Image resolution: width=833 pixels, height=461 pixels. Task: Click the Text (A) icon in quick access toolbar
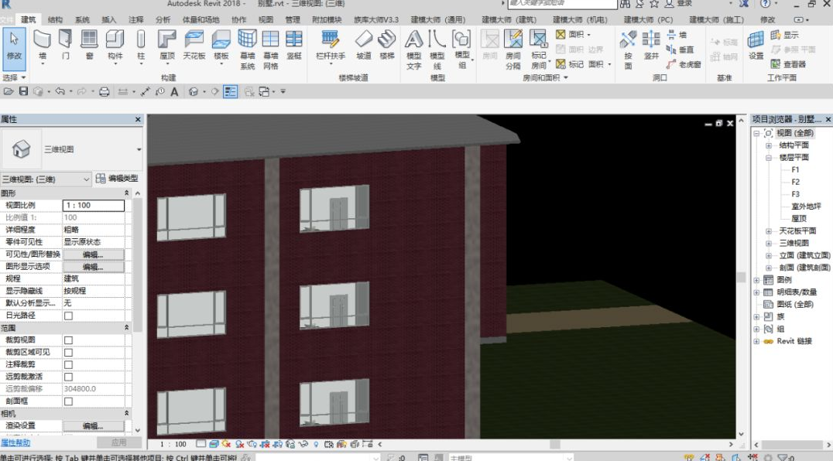click(x=174, y=91)
